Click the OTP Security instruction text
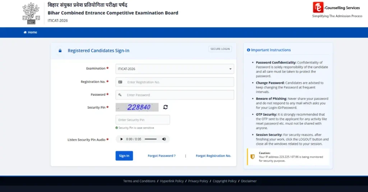 click(x=291, y=121)
